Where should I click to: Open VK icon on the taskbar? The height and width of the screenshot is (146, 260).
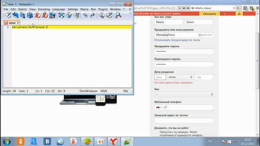(x=47, y=142)
